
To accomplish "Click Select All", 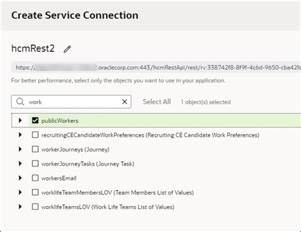I will [157, 102].
